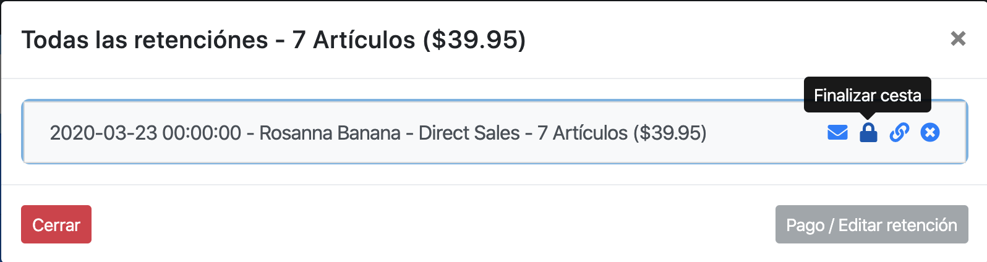
Task: Close the dialog with the top X
Action: click(958, 38)
